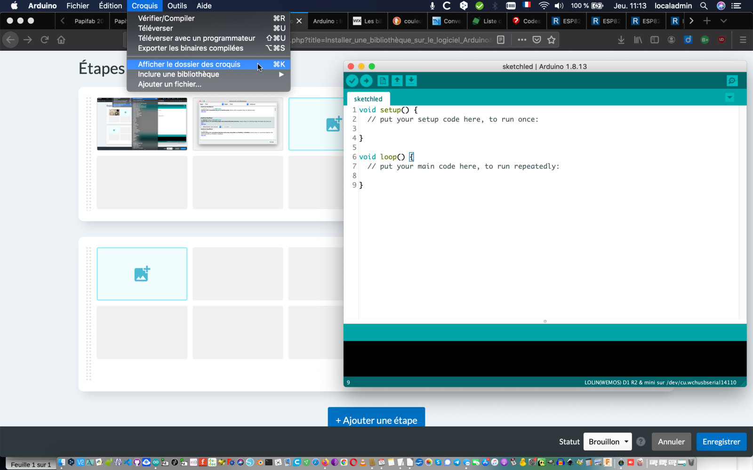Image resolution: width=753 pixels, height=470 pixels.
Task: Open the sketchled tab dropdown arrow
Action: 729,97
